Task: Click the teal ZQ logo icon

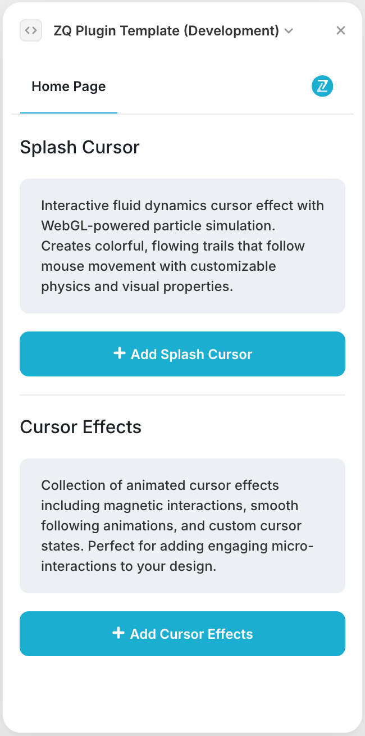Action: pyautogui.click(x=322, y=87)
